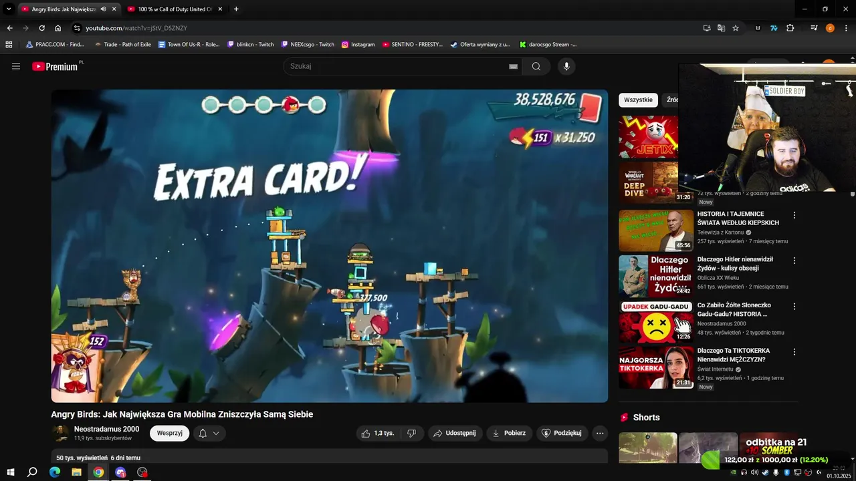Open Windows taskbar search
The image size is (856, 481).
32,472
